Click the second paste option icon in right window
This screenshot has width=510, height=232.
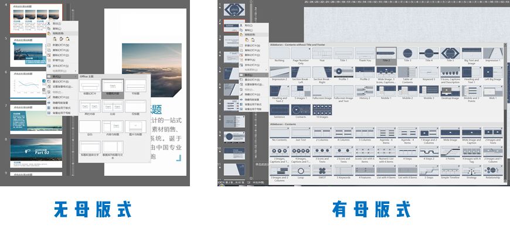point(253,40)
